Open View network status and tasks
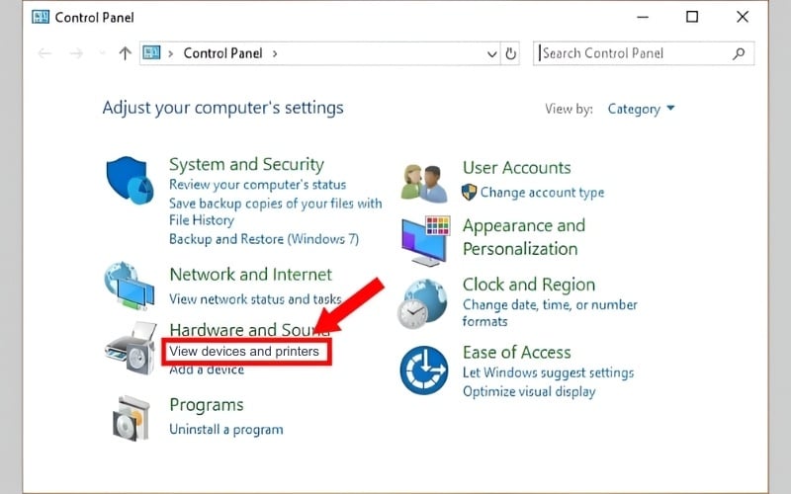Image resolution: width=791 pixels, height=494 pixels. pos(254,298)
